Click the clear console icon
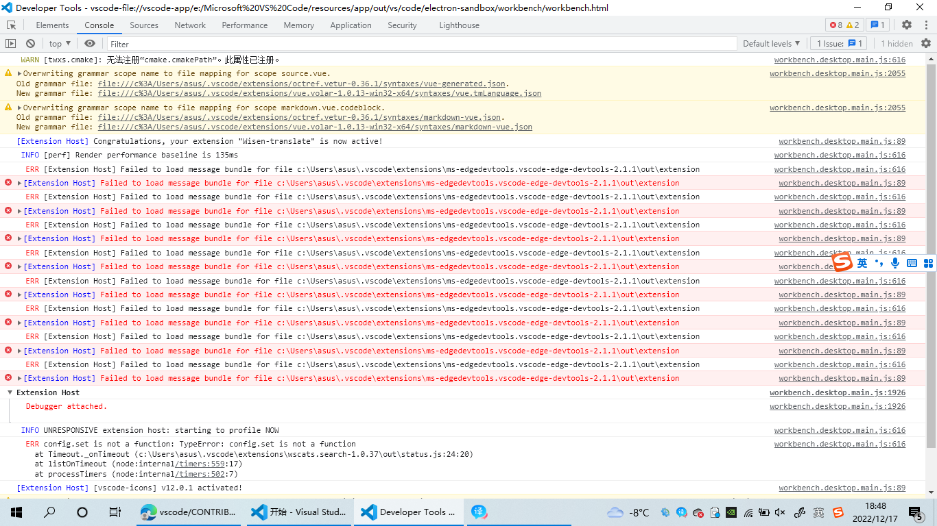937x526 pixels. 29,43
